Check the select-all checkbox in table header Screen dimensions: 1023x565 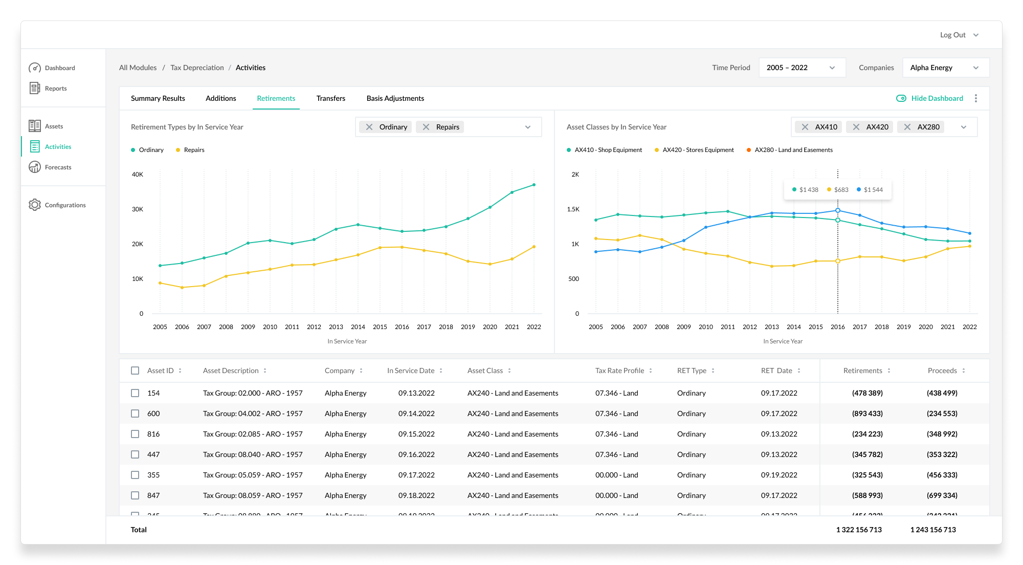[x=135, y=371]
